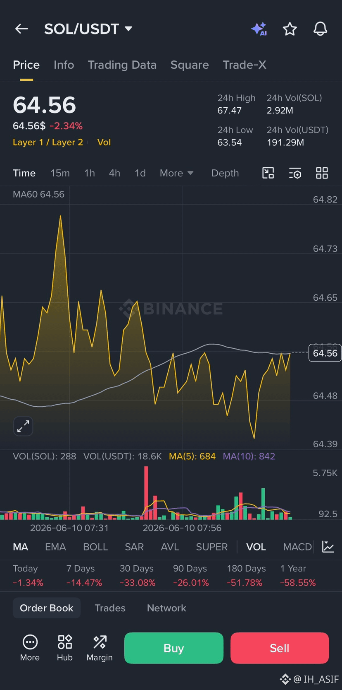Tap the MA(5): 684 volume legend
This screenshot has height=690, width=342.
192,456
